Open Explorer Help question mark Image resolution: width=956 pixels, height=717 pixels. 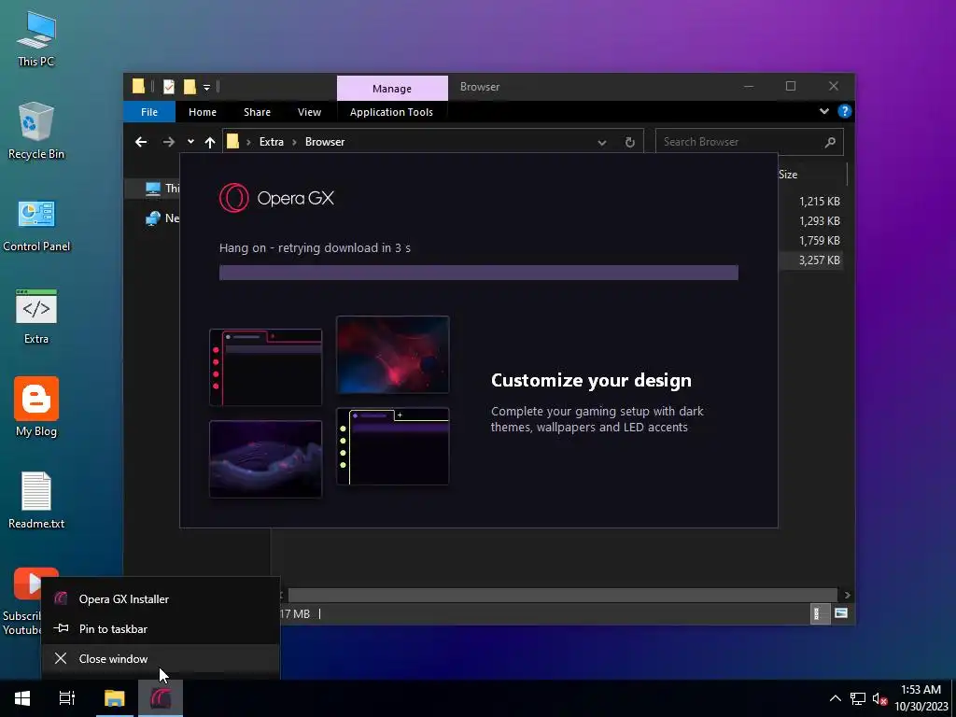[844, 112]
